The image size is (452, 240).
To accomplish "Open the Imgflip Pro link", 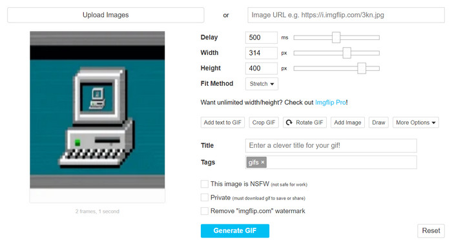I will [x=331, y=103].
